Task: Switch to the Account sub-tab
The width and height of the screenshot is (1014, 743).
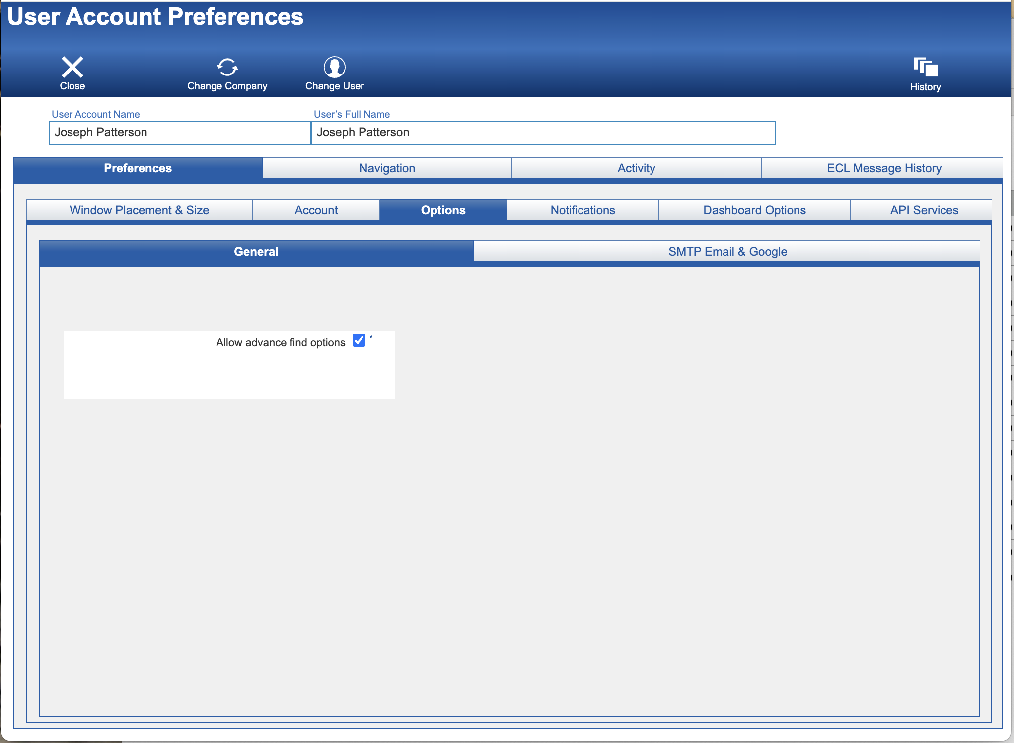Action: coord(316,210)
